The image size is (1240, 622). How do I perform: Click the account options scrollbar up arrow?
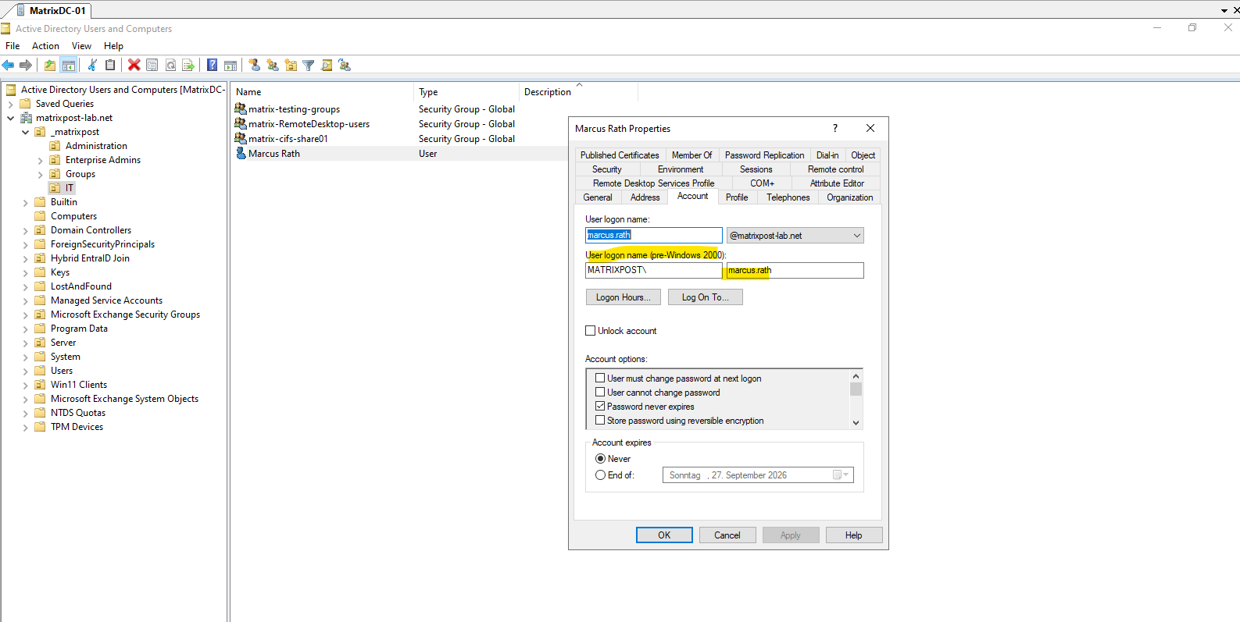click(x=856, y=376)
